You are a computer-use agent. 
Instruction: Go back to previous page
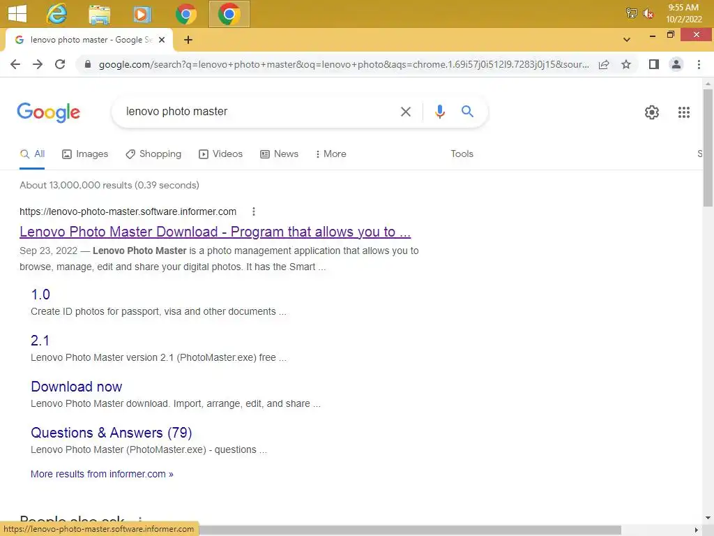point(15,64)
